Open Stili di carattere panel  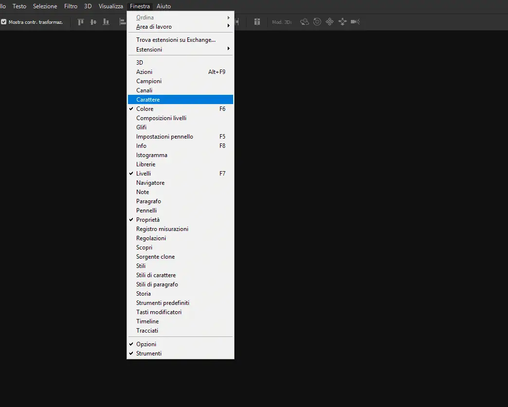pos(181,275)
